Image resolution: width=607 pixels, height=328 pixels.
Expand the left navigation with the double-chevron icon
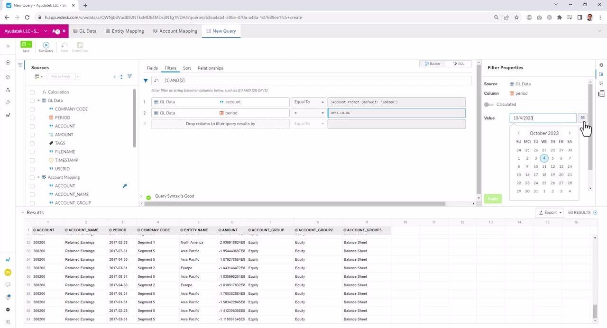pos(8,46)
